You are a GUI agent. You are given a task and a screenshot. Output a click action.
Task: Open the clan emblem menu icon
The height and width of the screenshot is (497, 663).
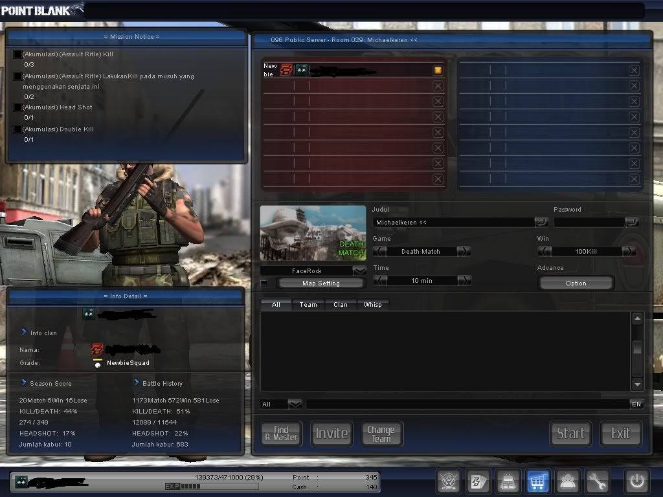pyautogui.click(x=449, y=481)
